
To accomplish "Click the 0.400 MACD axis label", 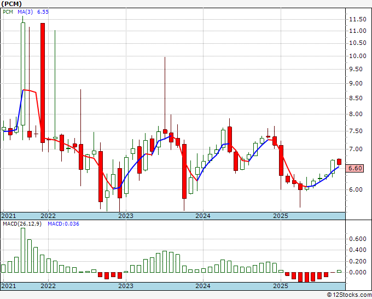I will (x=358, y=250).
